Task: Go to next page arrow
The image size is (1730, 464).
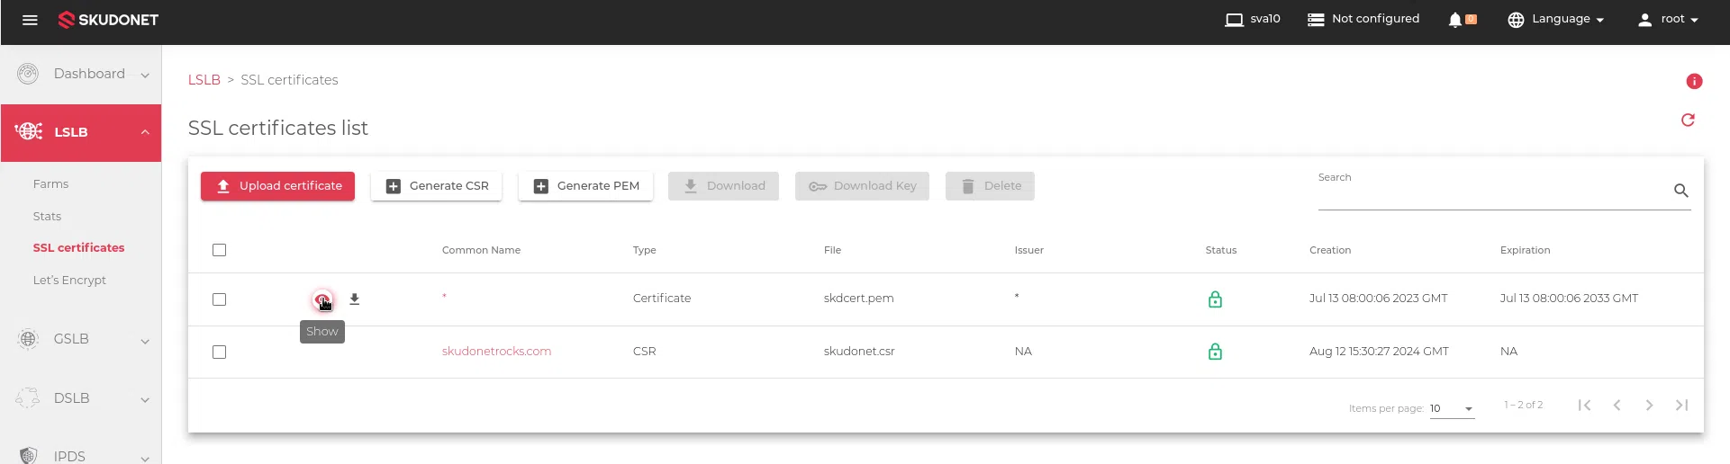Action: [x=1649, y=406]
